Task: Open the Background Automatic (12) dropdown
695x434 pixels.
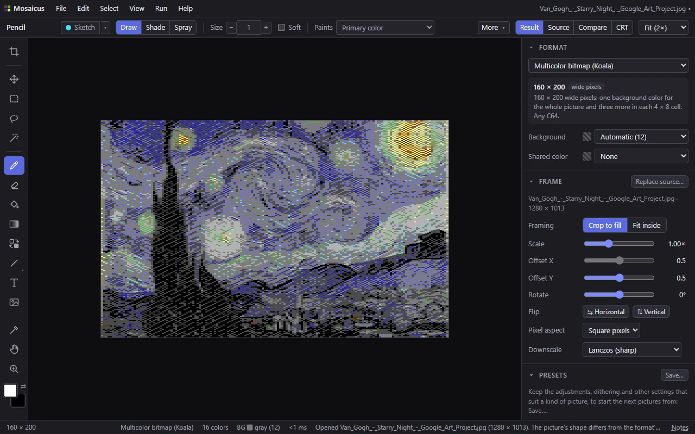Action: (x=641, y=137)
